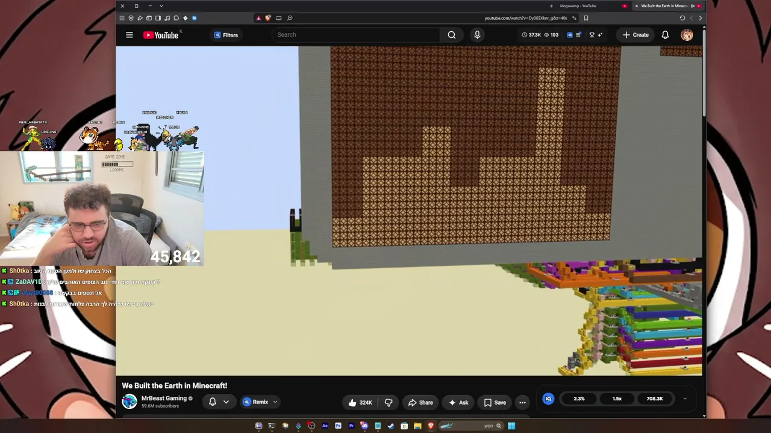Click the youtube.com address bar URL
The height and width of the screenshot is (433, 771).
click(526, 18)
